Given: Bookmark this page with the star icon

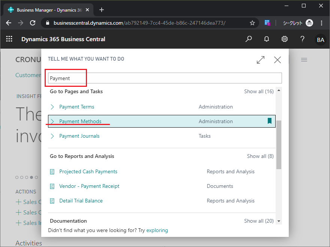Looking at the screenshot, I should tap(252, 23).
